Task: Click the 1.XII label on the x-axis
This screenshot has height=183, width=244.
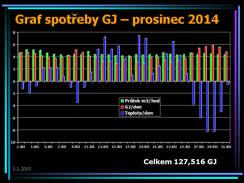Action: pyautogui.click(x=21, y=147)
